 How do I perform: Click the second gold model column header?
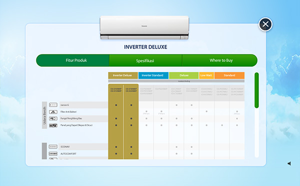(x=131, y=90)
